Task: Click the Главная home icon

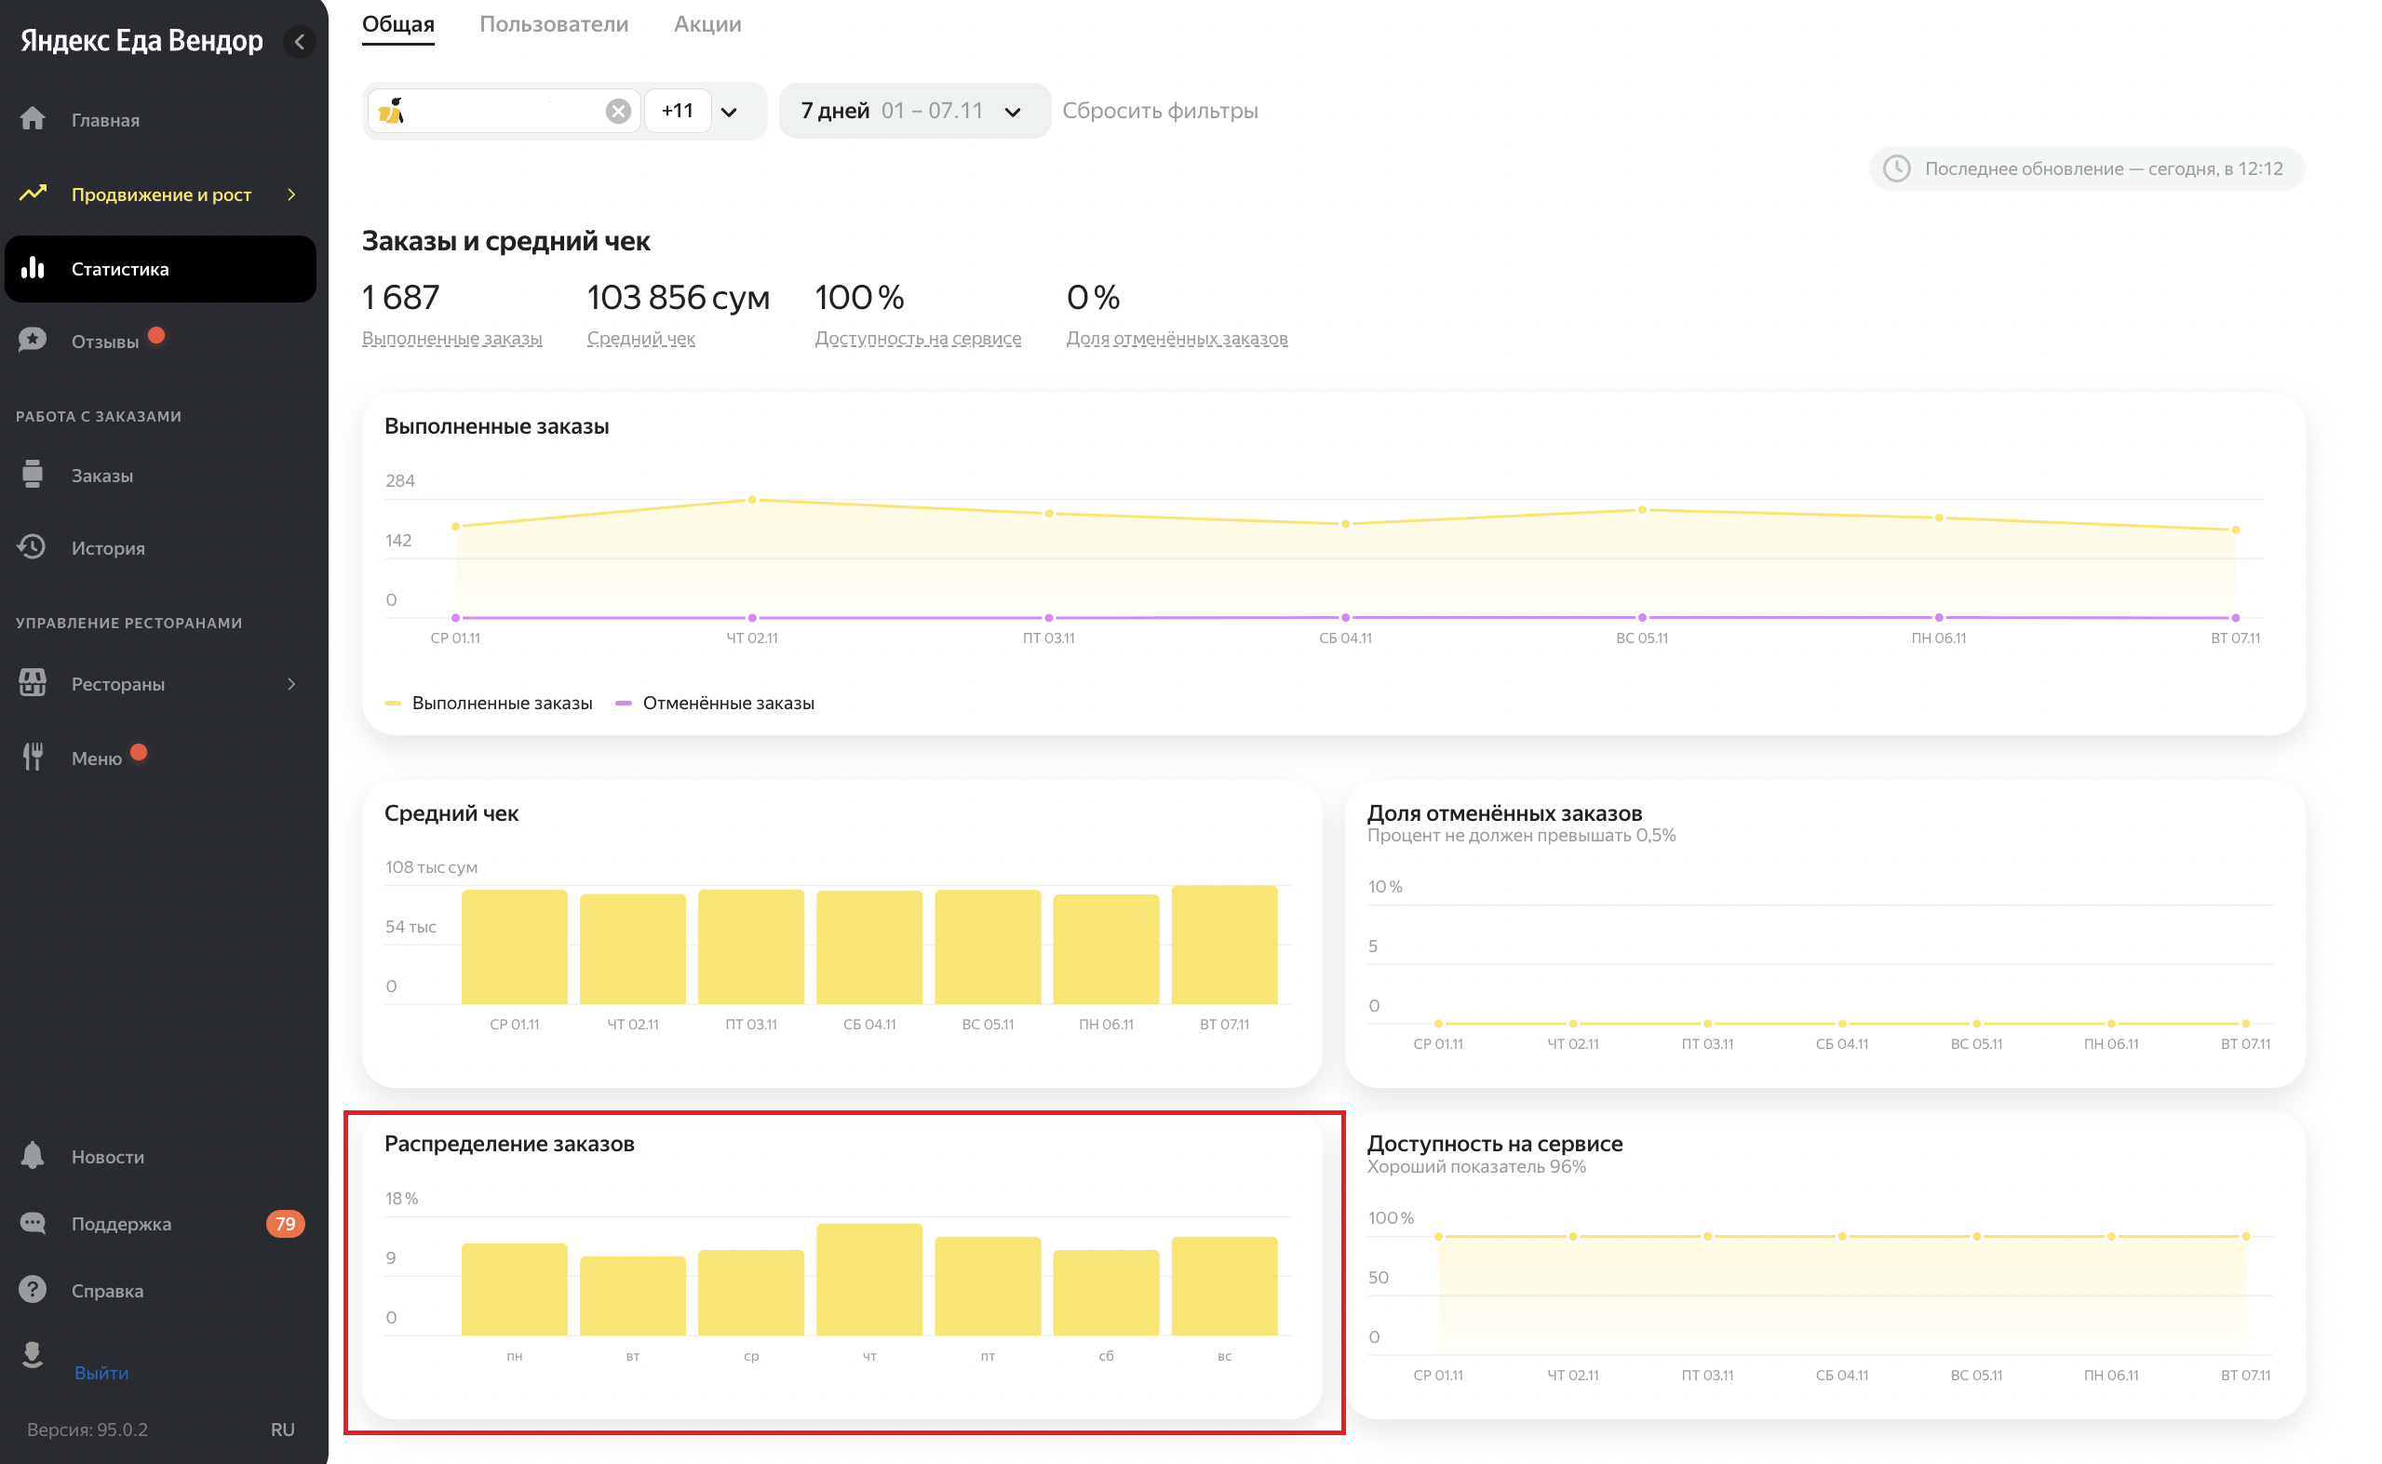Action: coord(33,119)
